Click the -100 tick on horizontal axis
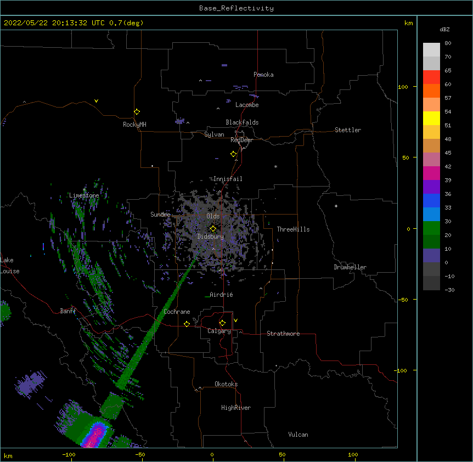Screen dimensions: 473x462 point(69,454)
